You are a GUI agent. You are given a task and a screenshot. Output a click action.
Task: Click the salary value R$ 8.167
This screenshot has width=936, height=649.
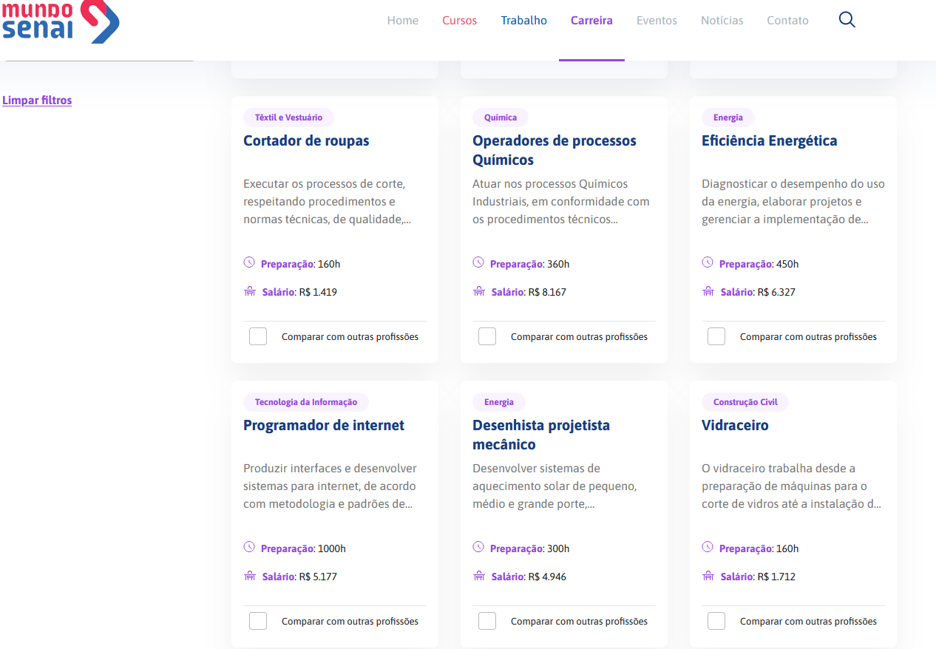tap(547, 292)
